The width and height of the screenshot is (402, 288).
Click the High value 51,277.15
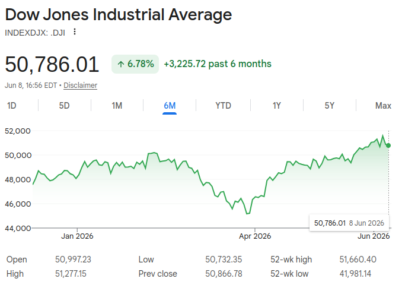[71, 274]
